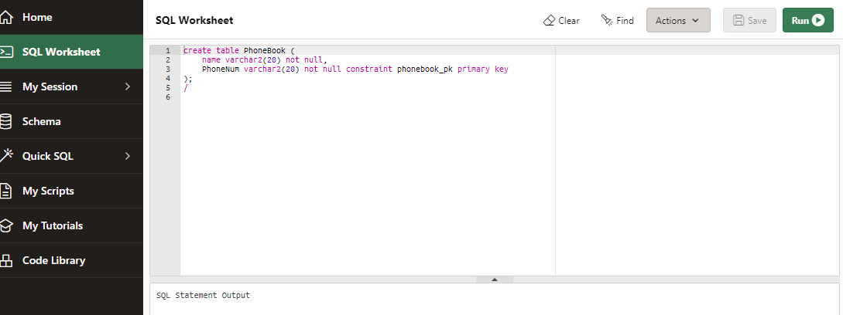The height and width of the screenshot is (315, 843).
Task: Select SQL Worksheet in the sidebar
Action: [71, 52]
